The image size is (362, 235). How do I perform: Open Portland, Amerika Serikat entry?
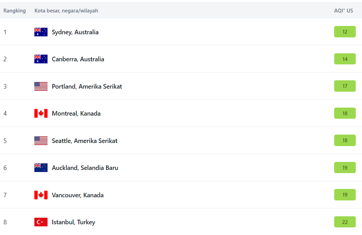point(87,86)
